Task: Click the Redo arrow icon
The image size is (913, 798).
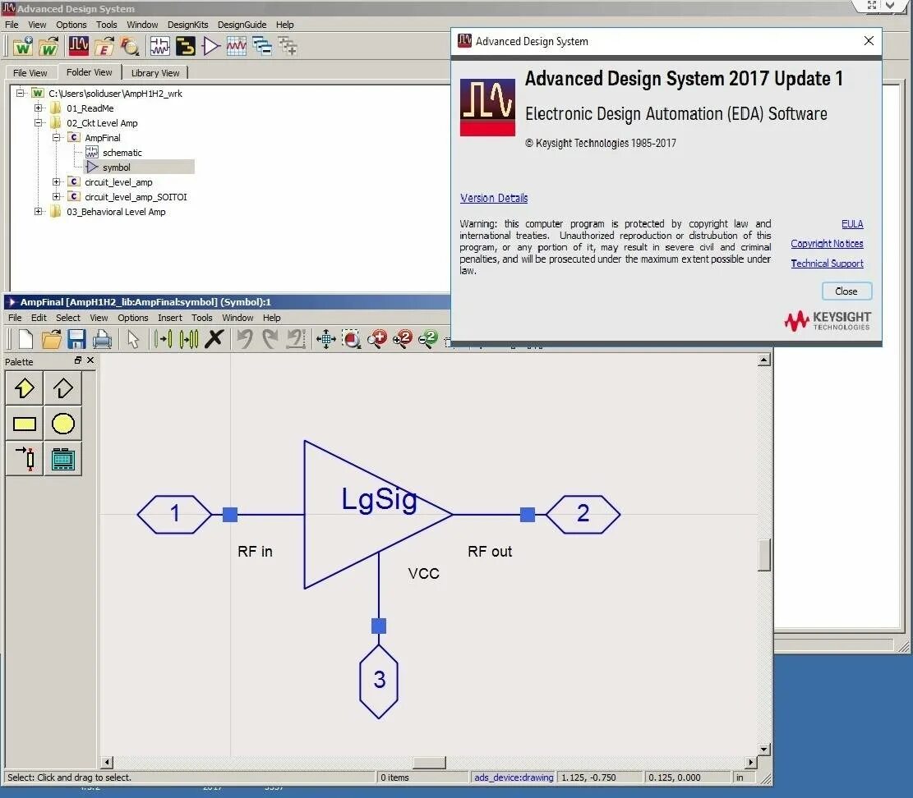Action: tap(270, 338)
